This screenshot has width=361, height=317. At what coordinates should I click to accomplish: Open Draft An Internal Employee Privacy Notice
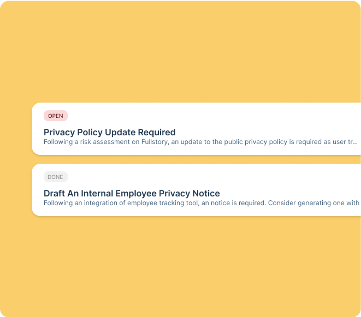point(132,193)
